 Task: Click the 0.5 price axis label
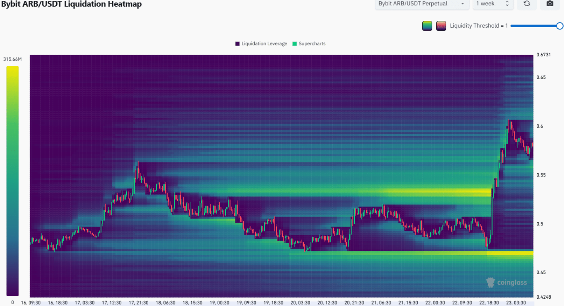[540, 224]
